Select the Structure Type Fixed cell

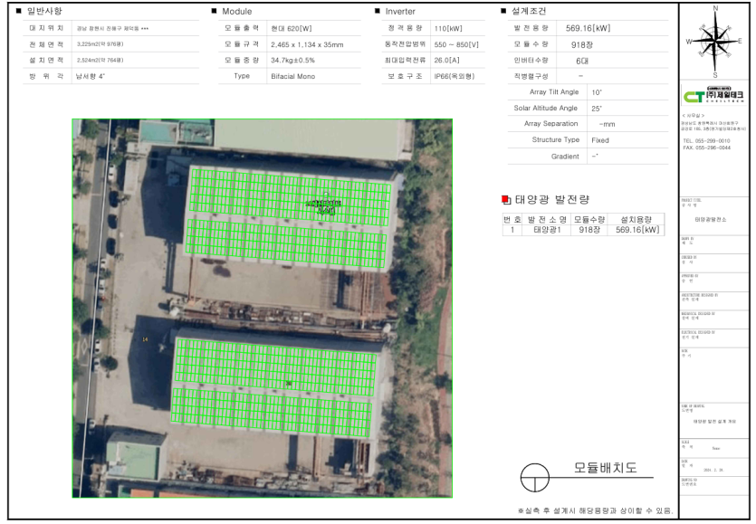(599, 140)
